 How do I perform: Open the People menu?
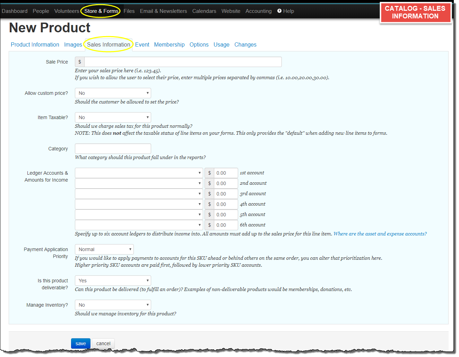(x=41, y=11)
